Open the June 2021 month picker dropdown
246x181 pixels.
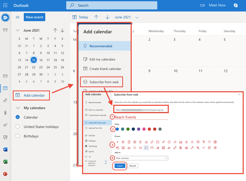coord(137,17)
